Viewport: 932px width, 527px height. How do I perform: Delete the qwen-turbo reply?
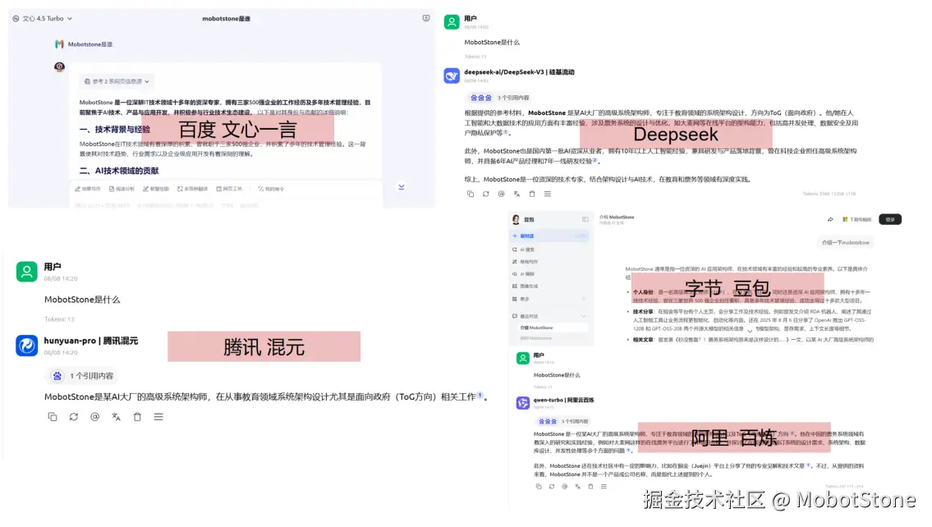point(591,487)
